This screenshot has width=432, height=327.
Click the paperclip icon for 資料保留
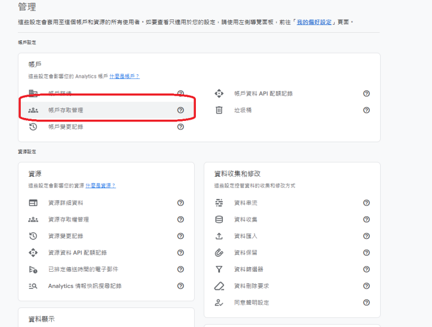pos(219,253)
